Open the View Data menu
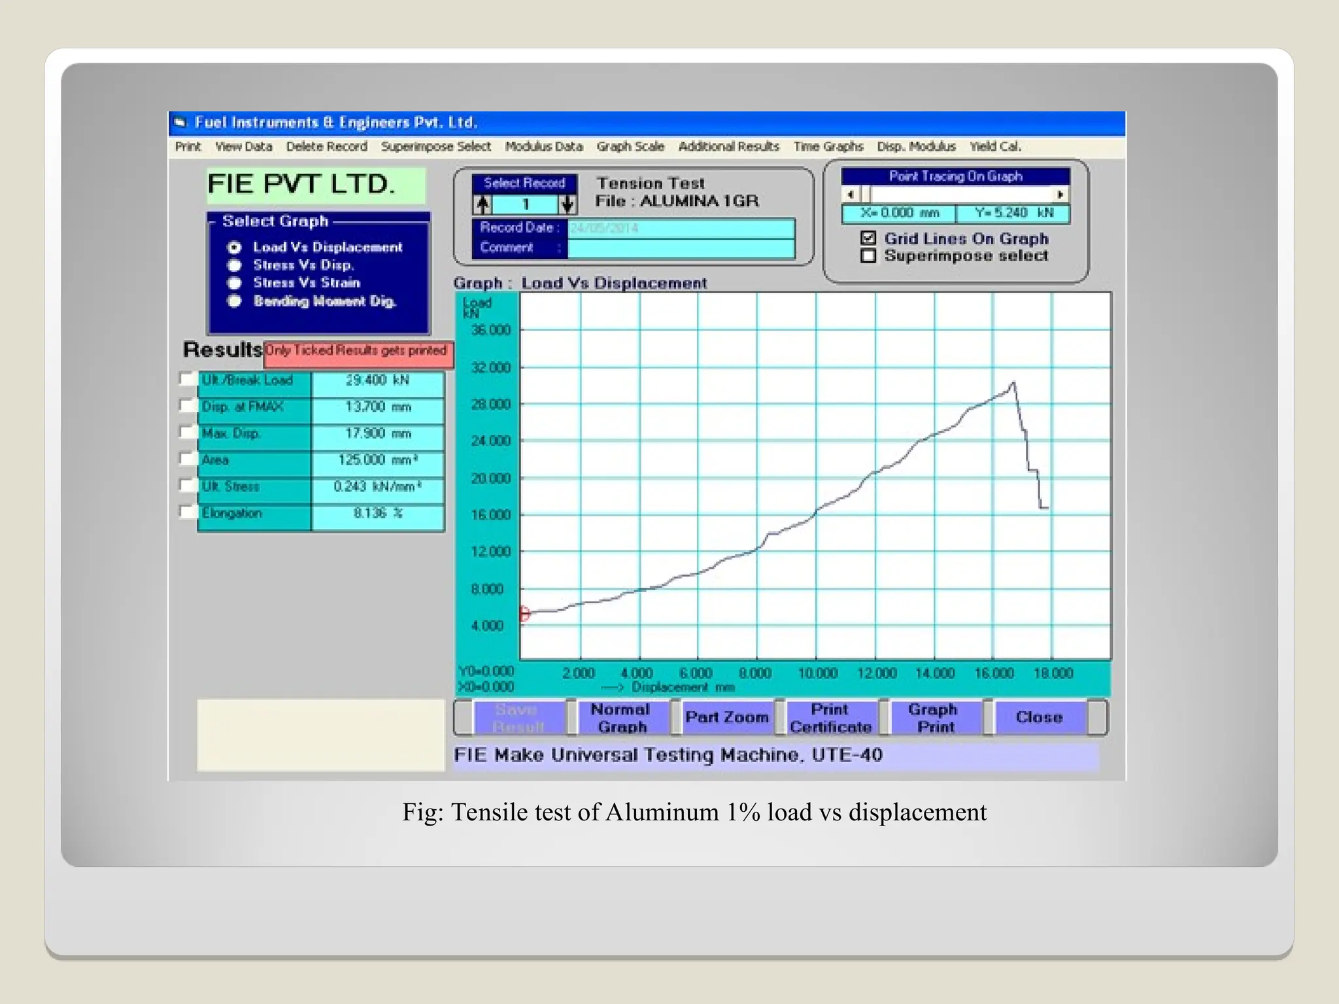This screenshot has width=1339, height=1004. (x=243, y=146)
